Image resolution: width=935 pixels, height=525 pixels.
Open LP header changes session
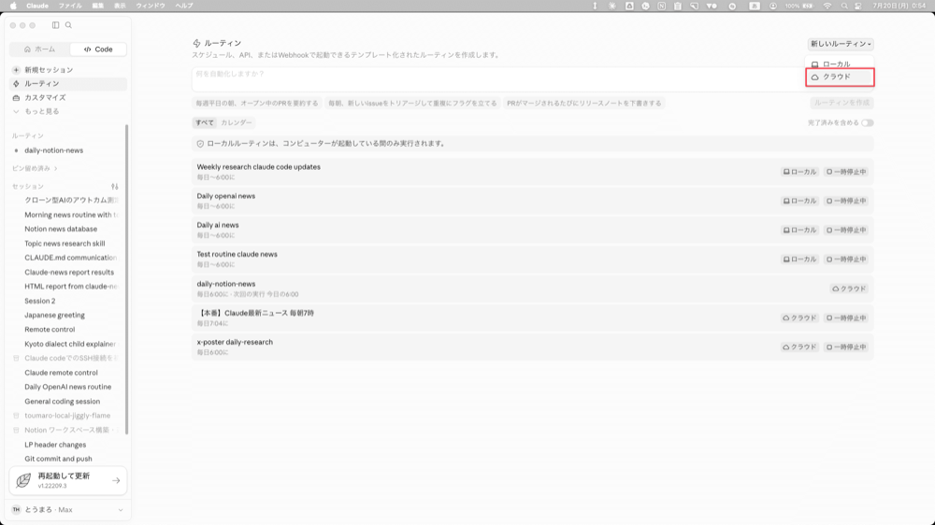[55, 445]
